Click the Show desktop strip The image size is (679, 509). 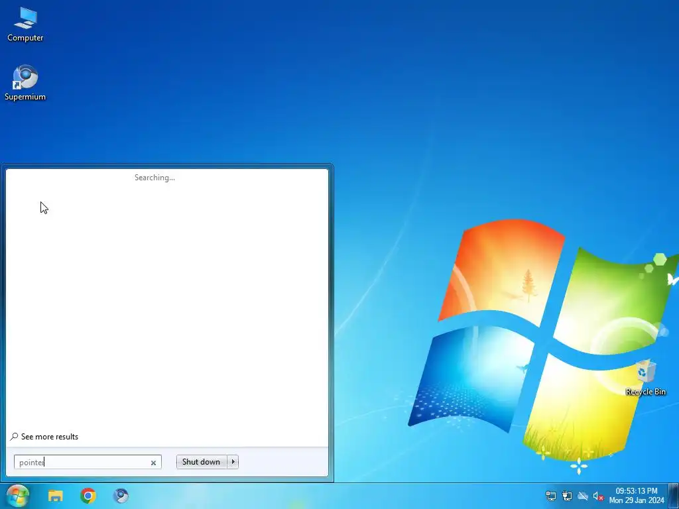click(674, 496)
